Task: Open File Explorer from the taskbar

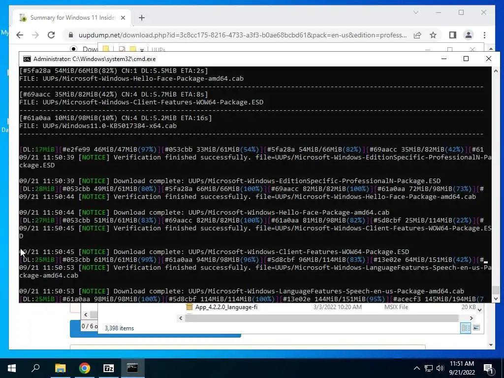Action: click(x=61, y=368)
